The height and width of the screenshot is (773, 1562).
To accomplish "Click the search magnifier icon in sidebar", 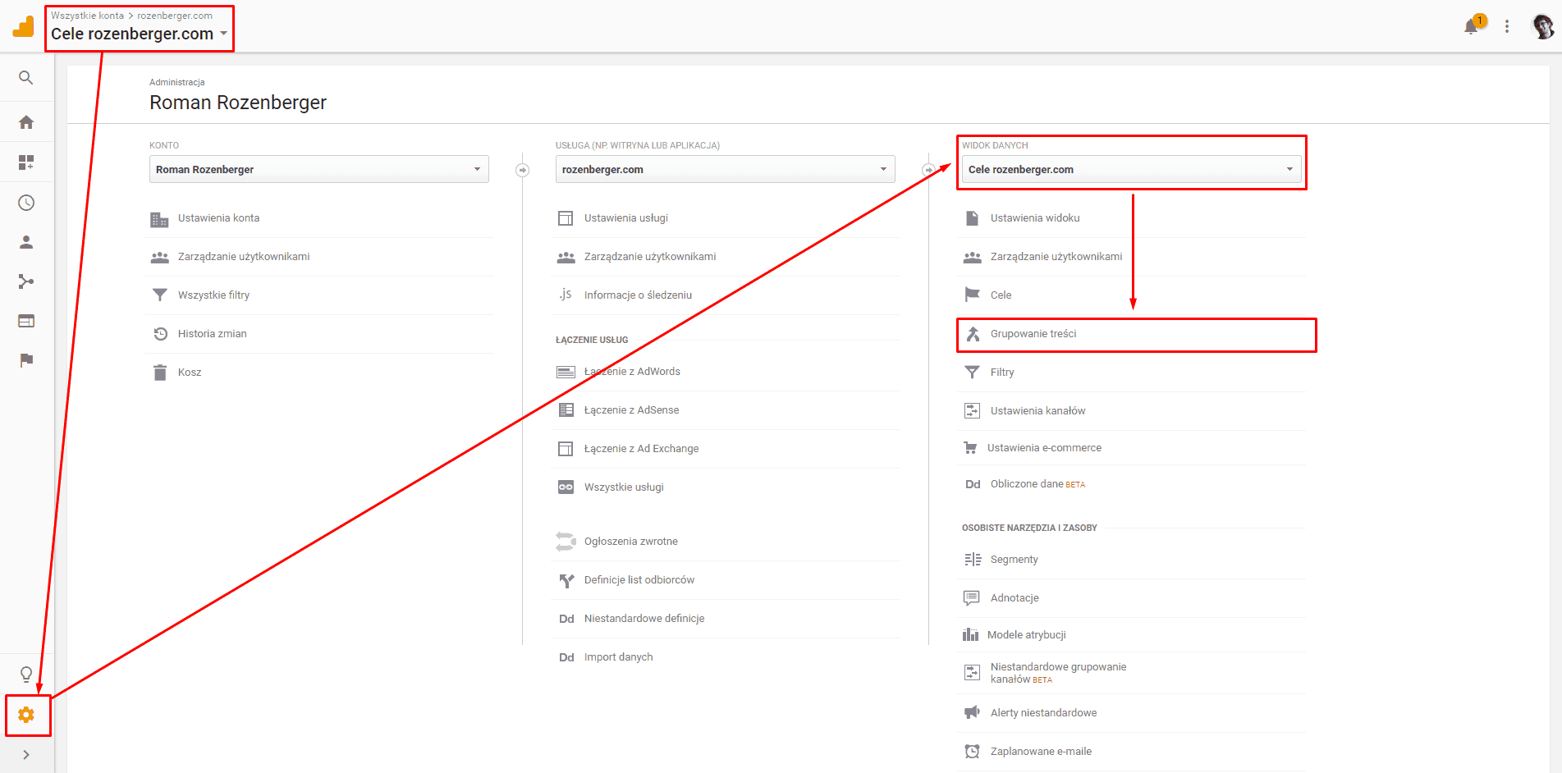I will point(26,78).
